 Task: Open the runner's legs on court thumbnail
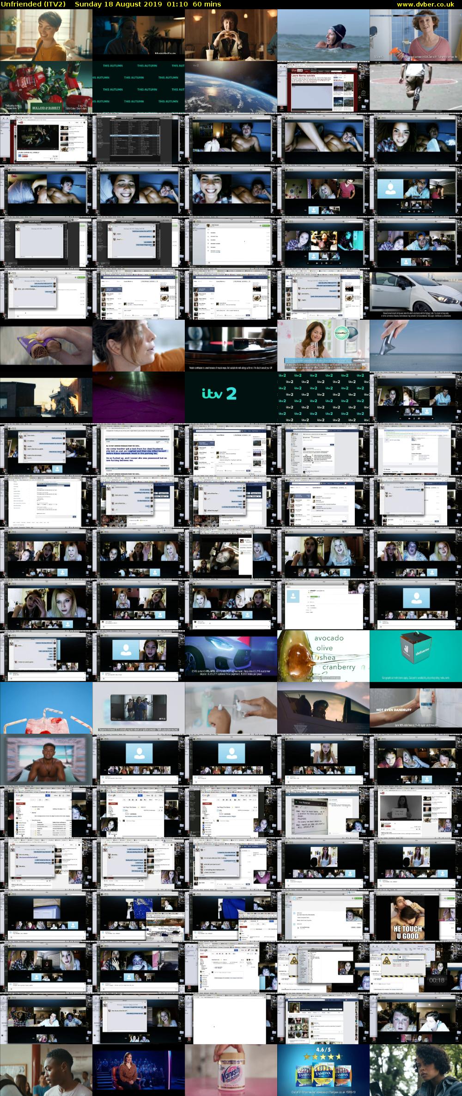(x=416, y=87)
